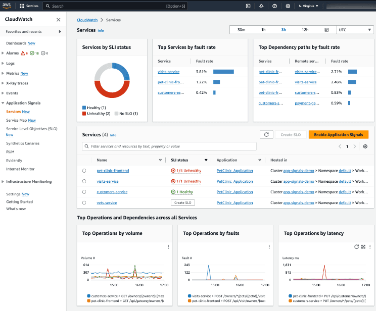Select the pet-clinic-frontend radio button

[x=84, y=171]
